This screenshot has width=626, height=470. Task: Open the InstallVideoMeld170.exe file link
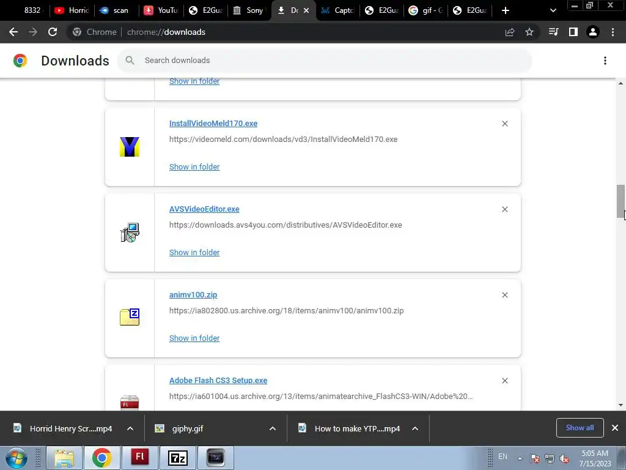pos(213,124)
